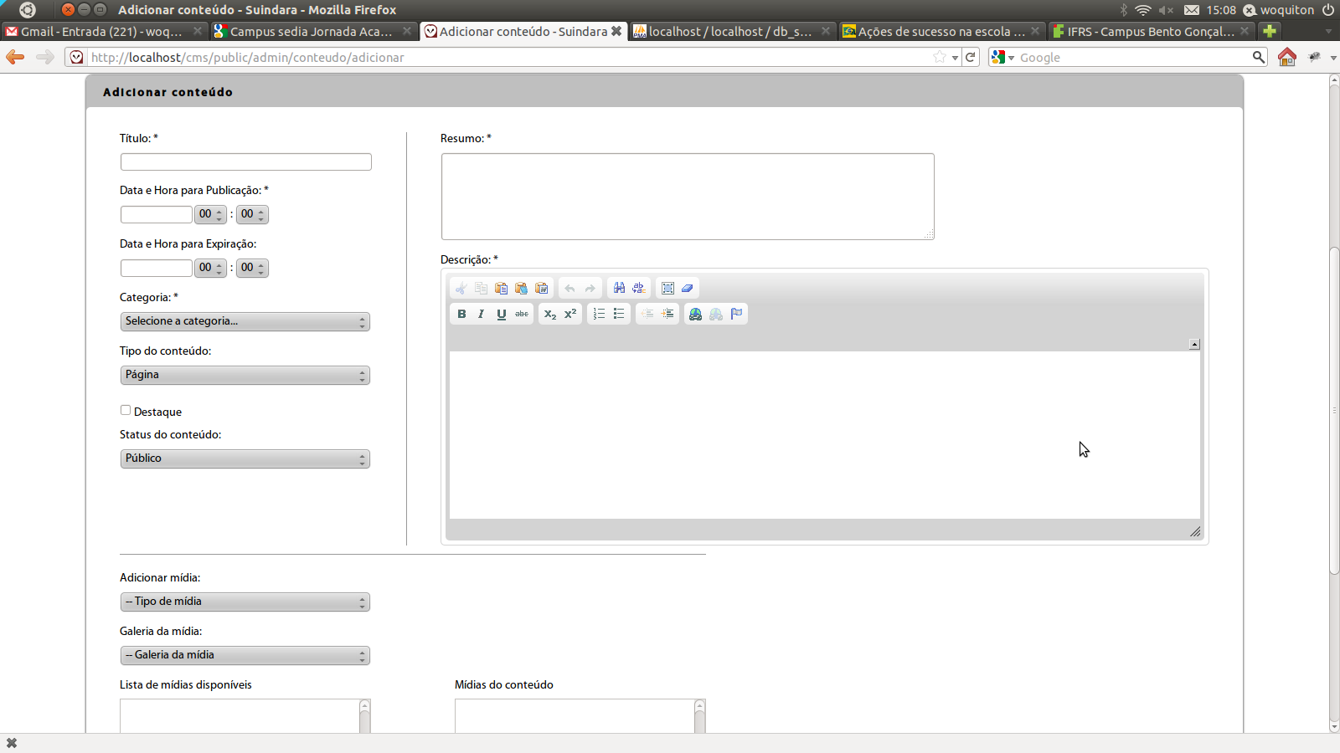Click the Firefox home button

click(x=1287, y=57)
